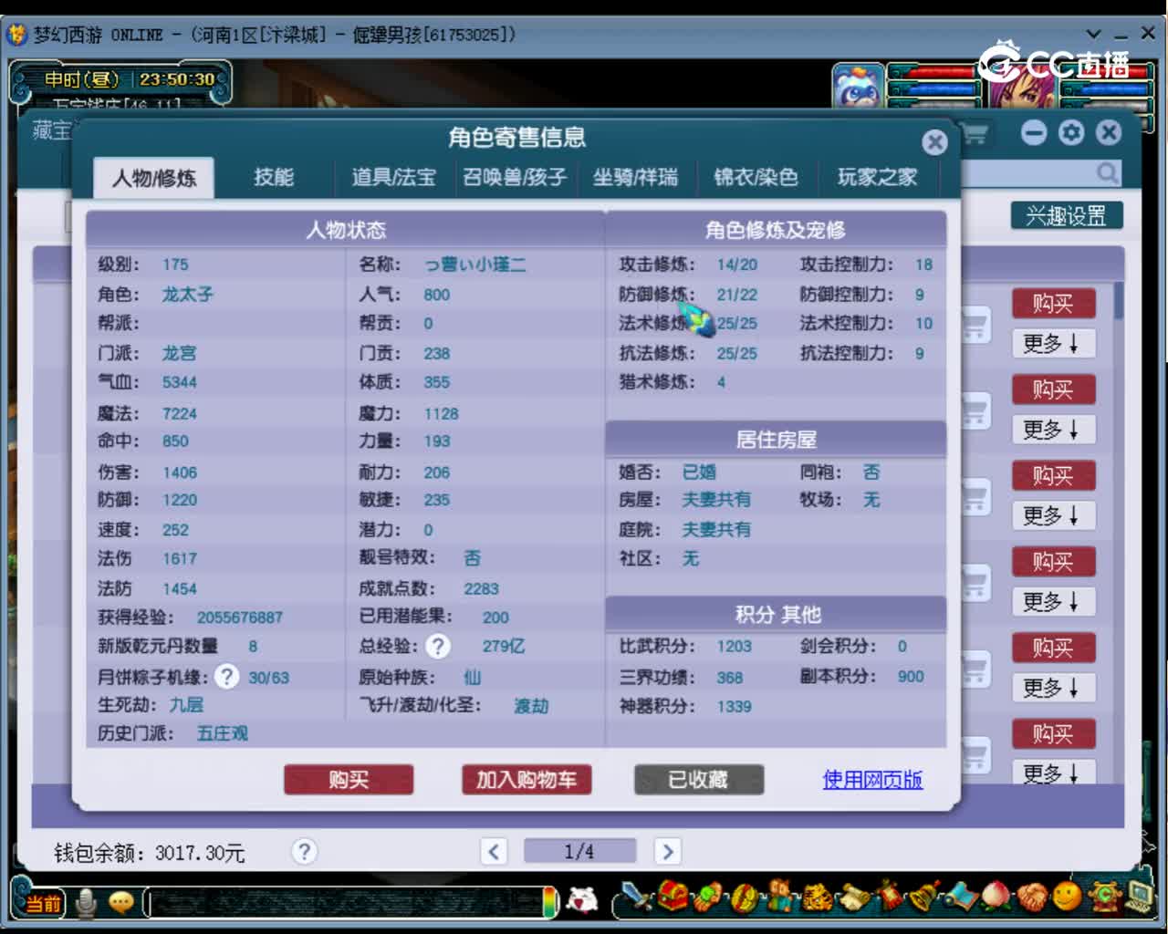This screenshot has width=1168, height=934.
Task: Click the magnifier search icon in the 藏宝阁 window
Action: [1107, 172]
